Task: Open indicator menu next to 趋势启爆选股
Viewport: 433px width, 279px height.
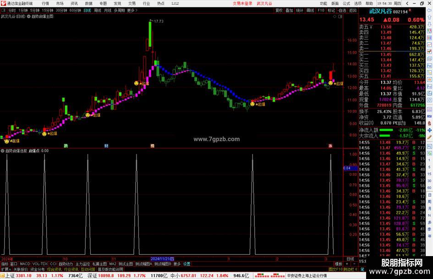Action: click(2, 151)
